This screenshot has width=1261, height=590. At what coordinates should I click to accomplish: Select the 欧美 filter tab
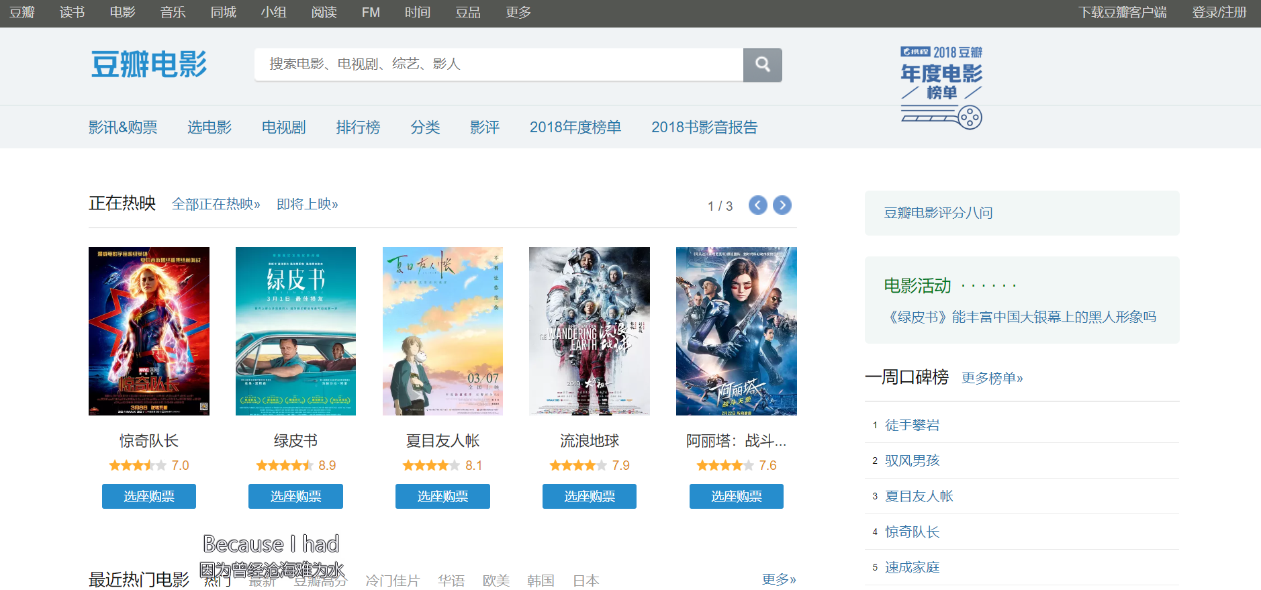tap(496, 581)
